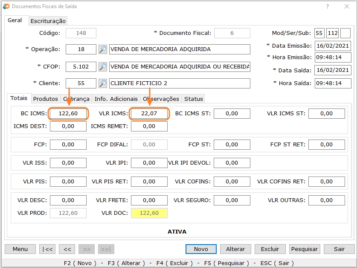
Task: Click the VLR SEGURO field
Action: click(x=232, y=200)
